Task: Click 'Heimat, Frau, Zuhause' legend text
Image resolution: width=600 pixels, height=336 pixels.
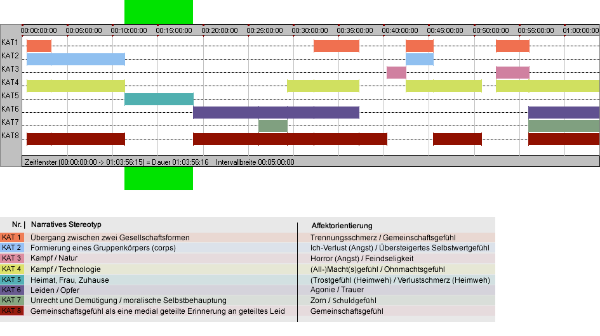Action: pos(70,280)
